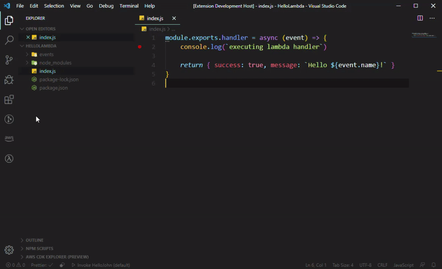Screen dimensions: 442x269
Task: Open the Terminal menu
Action: [129, 6]
